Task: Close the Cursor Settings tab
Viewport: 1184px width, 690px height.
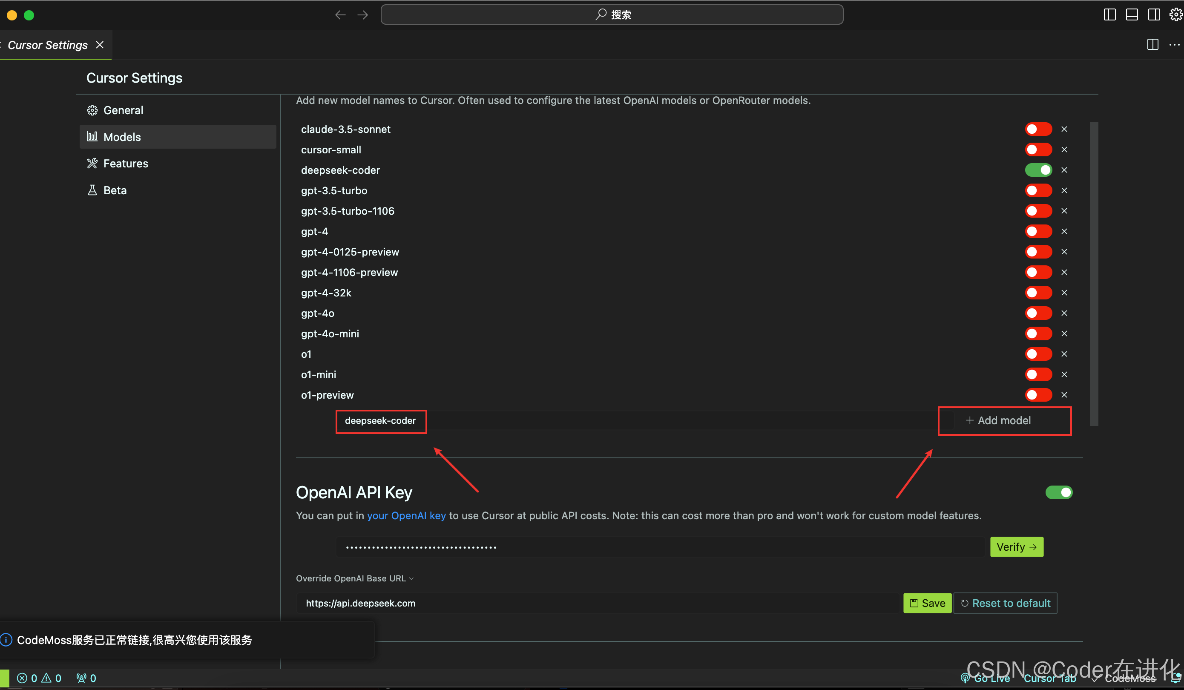Action: point(100,45)
